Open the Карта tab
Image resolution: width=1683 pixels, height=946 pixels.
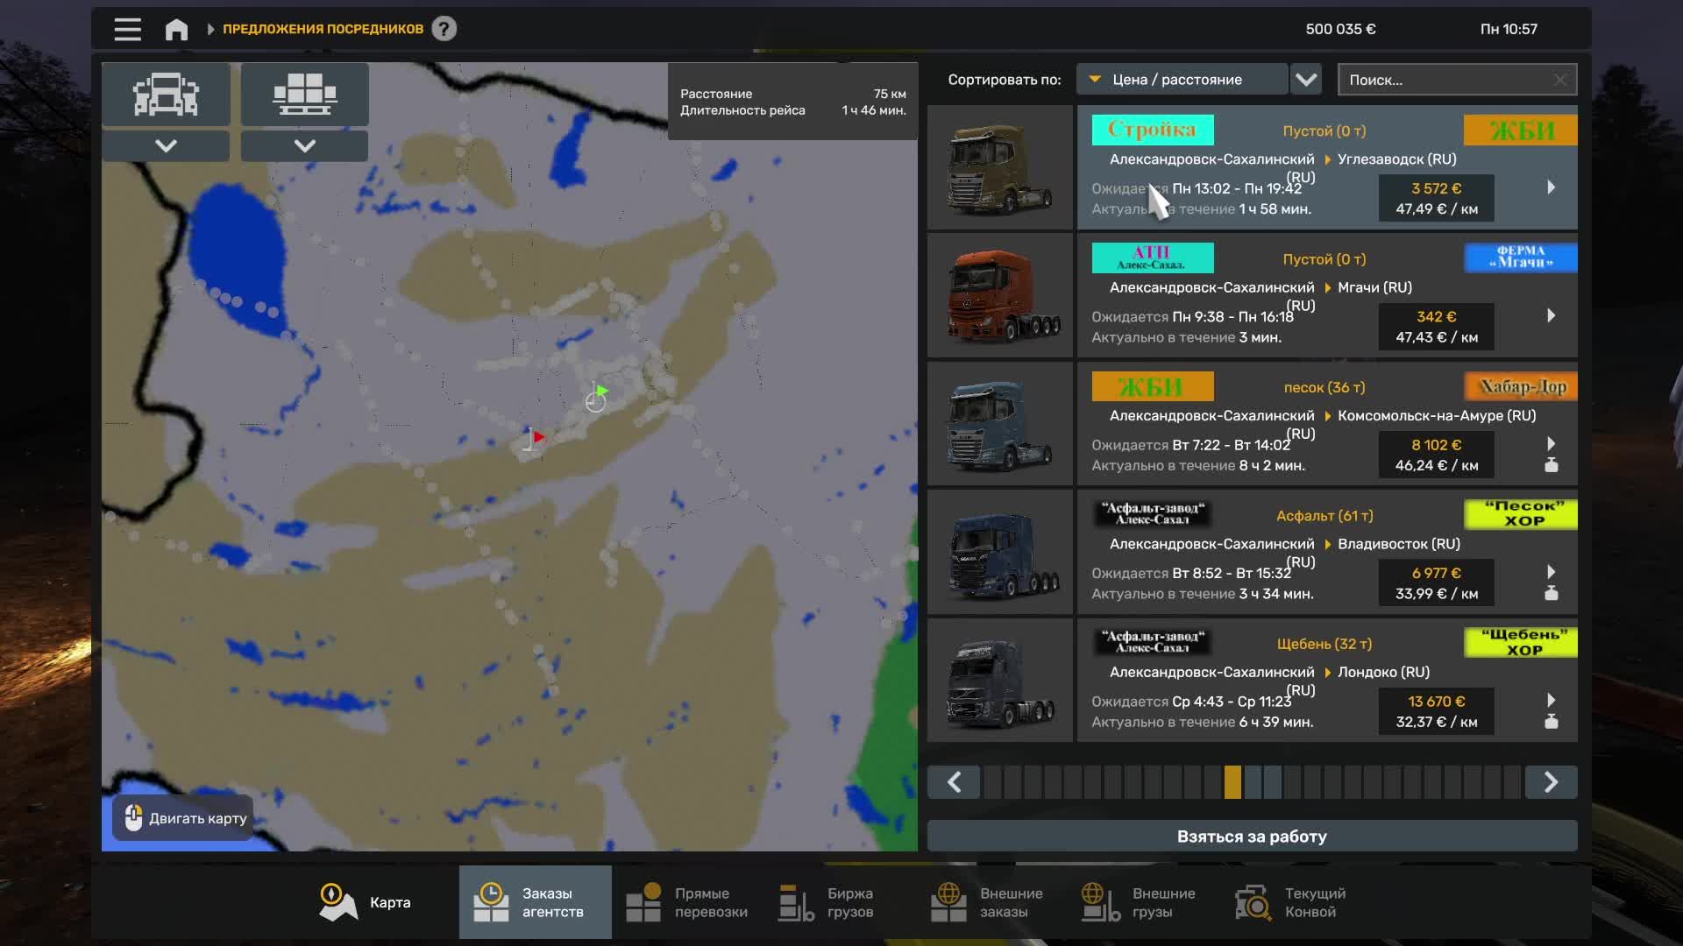pyautogui.click(x=366, y=902)
